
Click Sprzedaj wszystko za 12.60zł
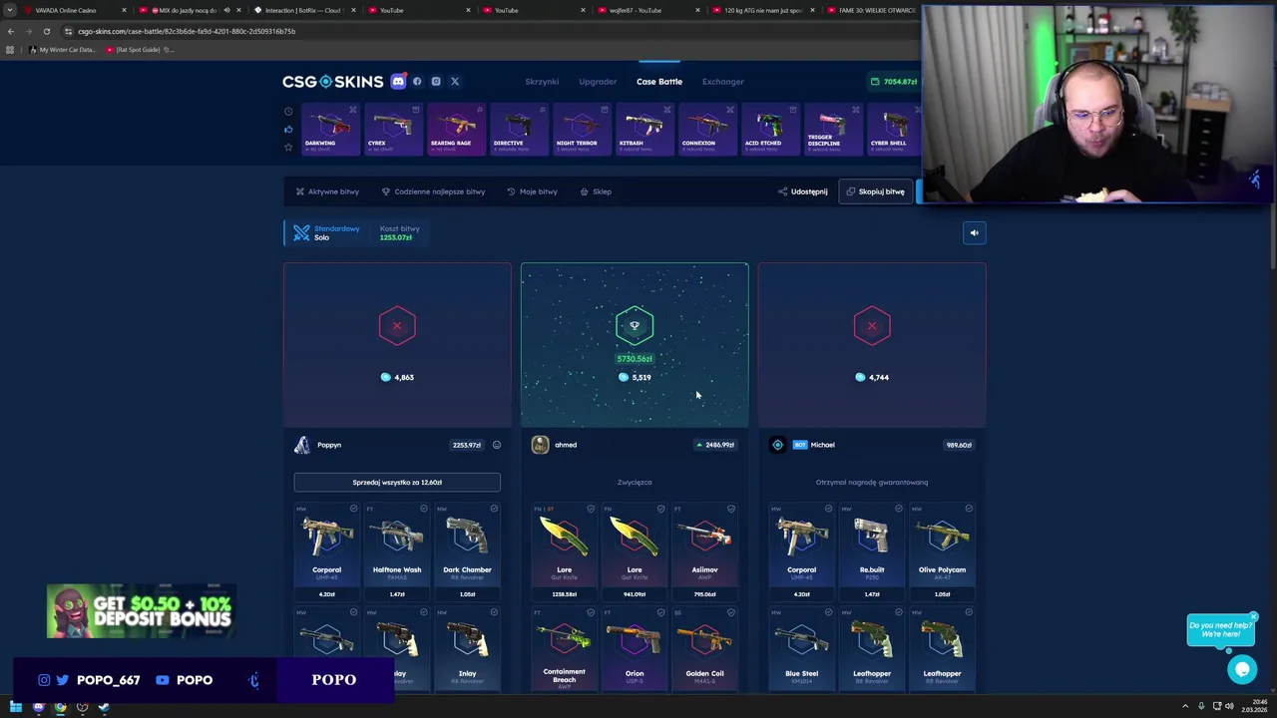tap(397, 483)
